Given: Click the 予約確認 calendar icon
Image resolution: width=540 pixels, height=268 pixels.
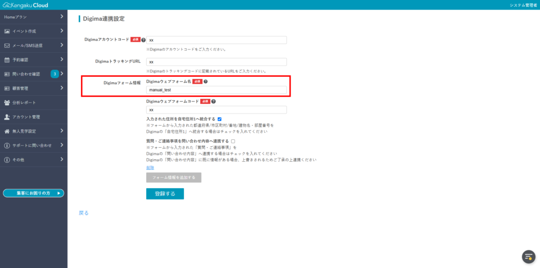Looking at the screenshot, I should point(7,60).
